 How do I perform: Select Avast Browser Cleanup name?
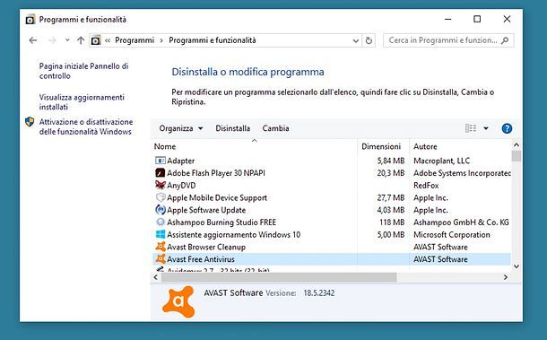206,247
